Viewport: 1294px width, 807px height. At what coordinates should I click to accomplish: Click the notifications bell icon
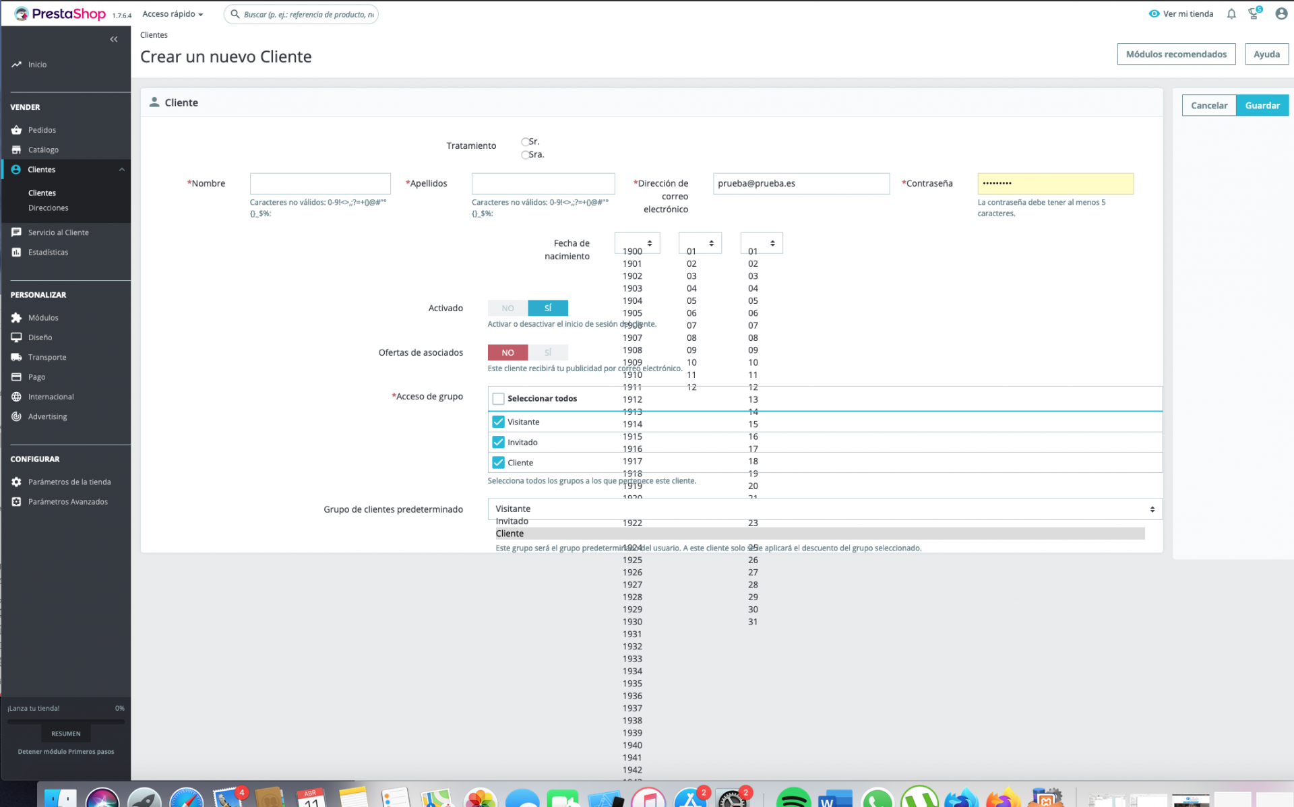click(1231, 14)
